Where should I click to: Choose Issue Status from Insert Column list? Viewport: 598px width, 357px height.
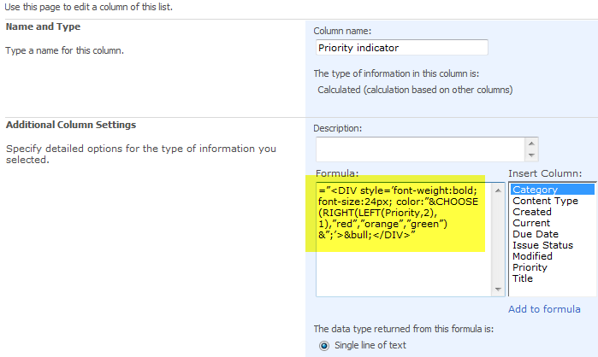[x=542, y=245]
